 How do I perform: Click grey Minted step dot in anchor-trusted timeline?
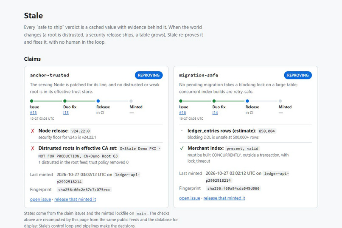tap(131, 101)
